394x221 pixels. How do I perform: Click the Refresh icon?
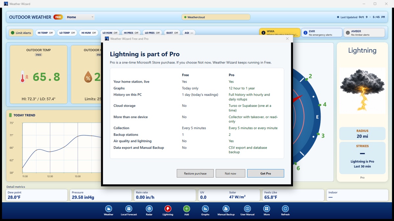click(x=285, y=209)
